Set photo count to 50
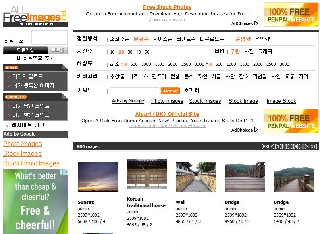This screenshot has width=320, height=234. point(147,52)
